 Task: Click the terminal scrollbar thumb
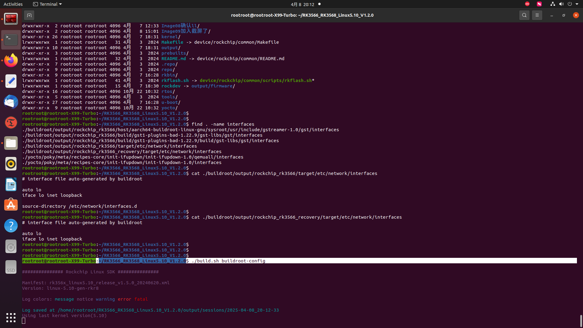click(x=581, y=320)
